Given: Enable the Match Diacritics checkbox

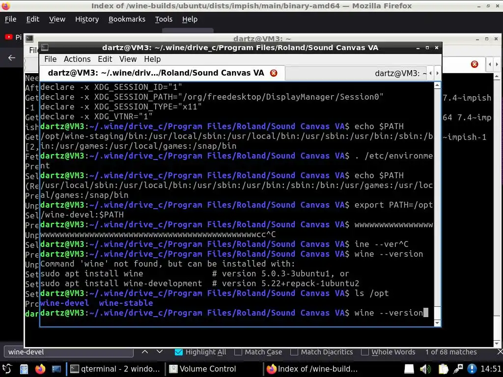Looking at the screenshot, I should [294, 352].
